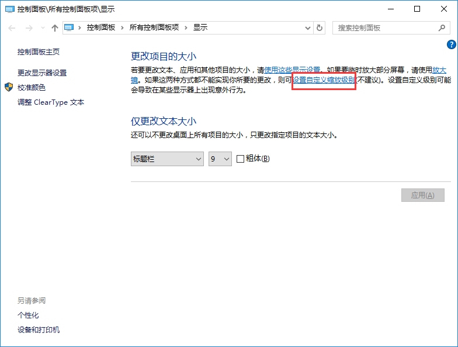Click into the 搜索控制面板 search field

[x=386, y=28]
